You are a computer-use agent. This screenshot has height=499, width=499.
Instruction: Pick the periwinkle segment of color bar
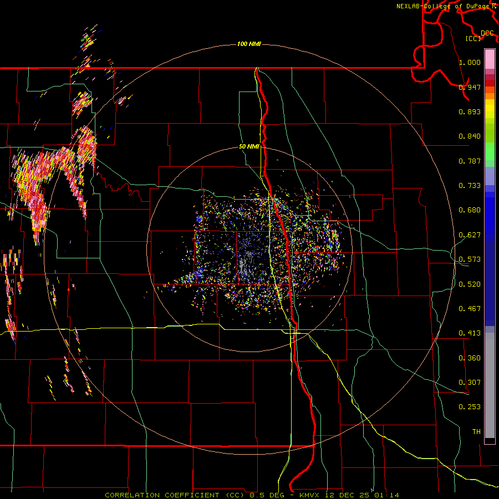point(490,176)
